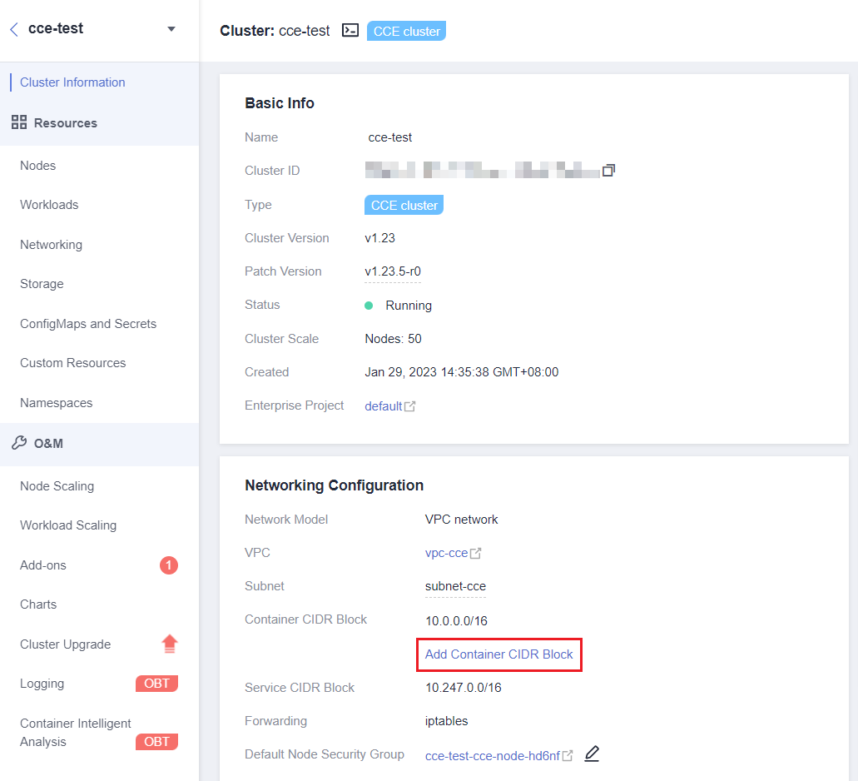The height and width of the screenshot is (781, 858).
Task: Click the Networking Configuration heading
Action: [x=334, y=485]
